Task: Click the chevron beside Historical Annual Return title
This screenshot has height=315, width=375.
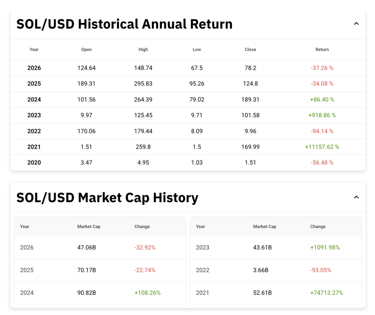Action: click(x=356, y=24)
